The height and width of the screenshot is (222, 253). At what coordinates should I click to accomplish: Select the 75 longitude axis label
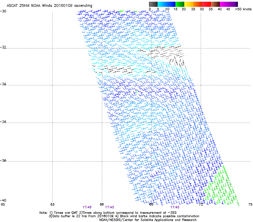250,205
